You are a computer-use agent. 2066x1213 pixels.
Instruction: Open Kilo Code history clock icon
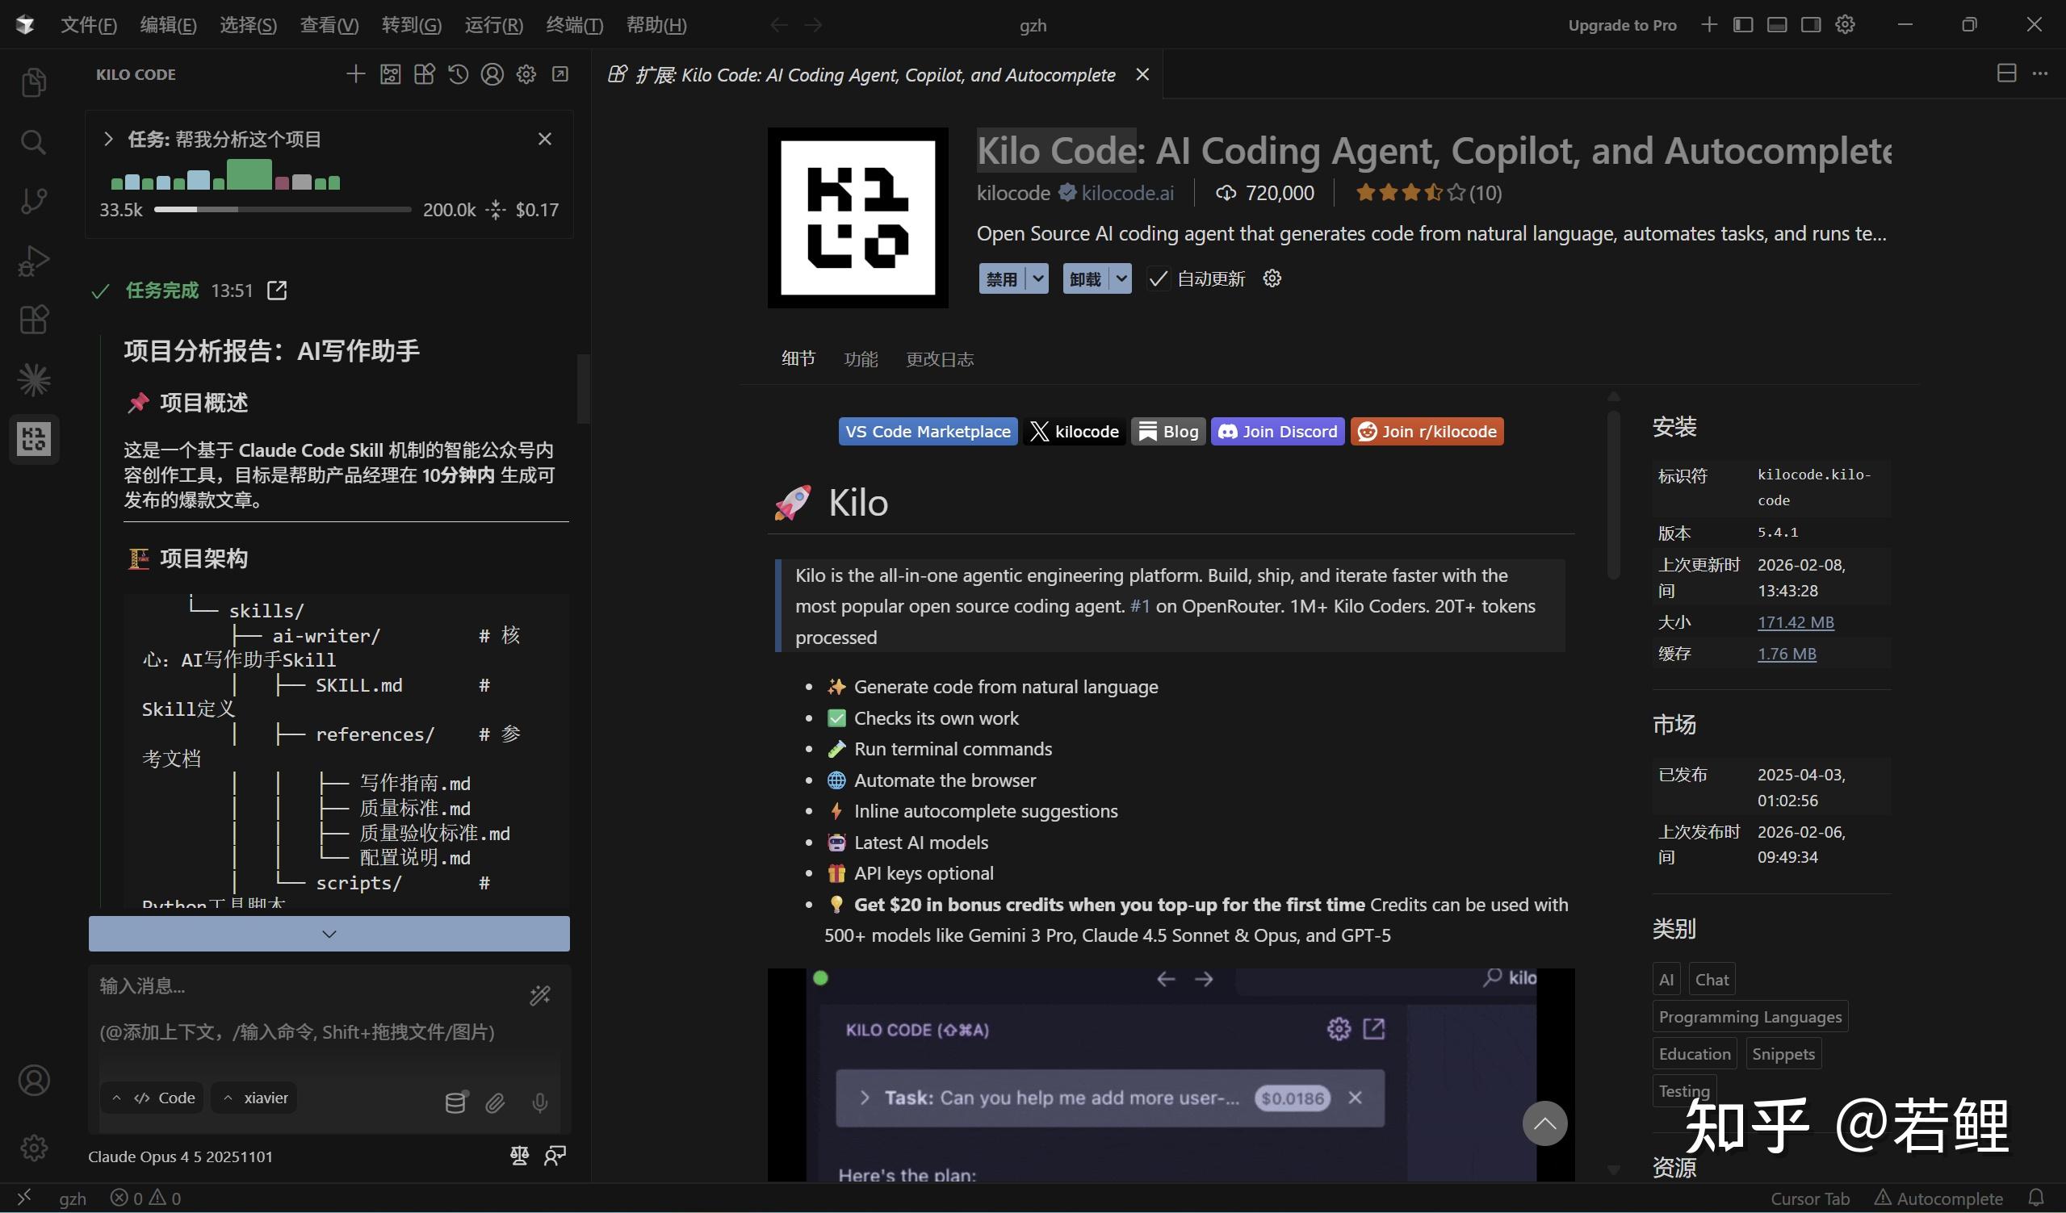pos(459,74)
